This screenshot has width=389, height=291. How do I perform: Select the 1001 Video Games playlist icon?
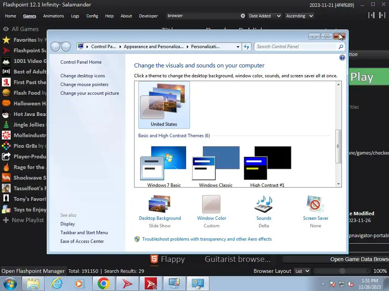[x=6, y=61]
